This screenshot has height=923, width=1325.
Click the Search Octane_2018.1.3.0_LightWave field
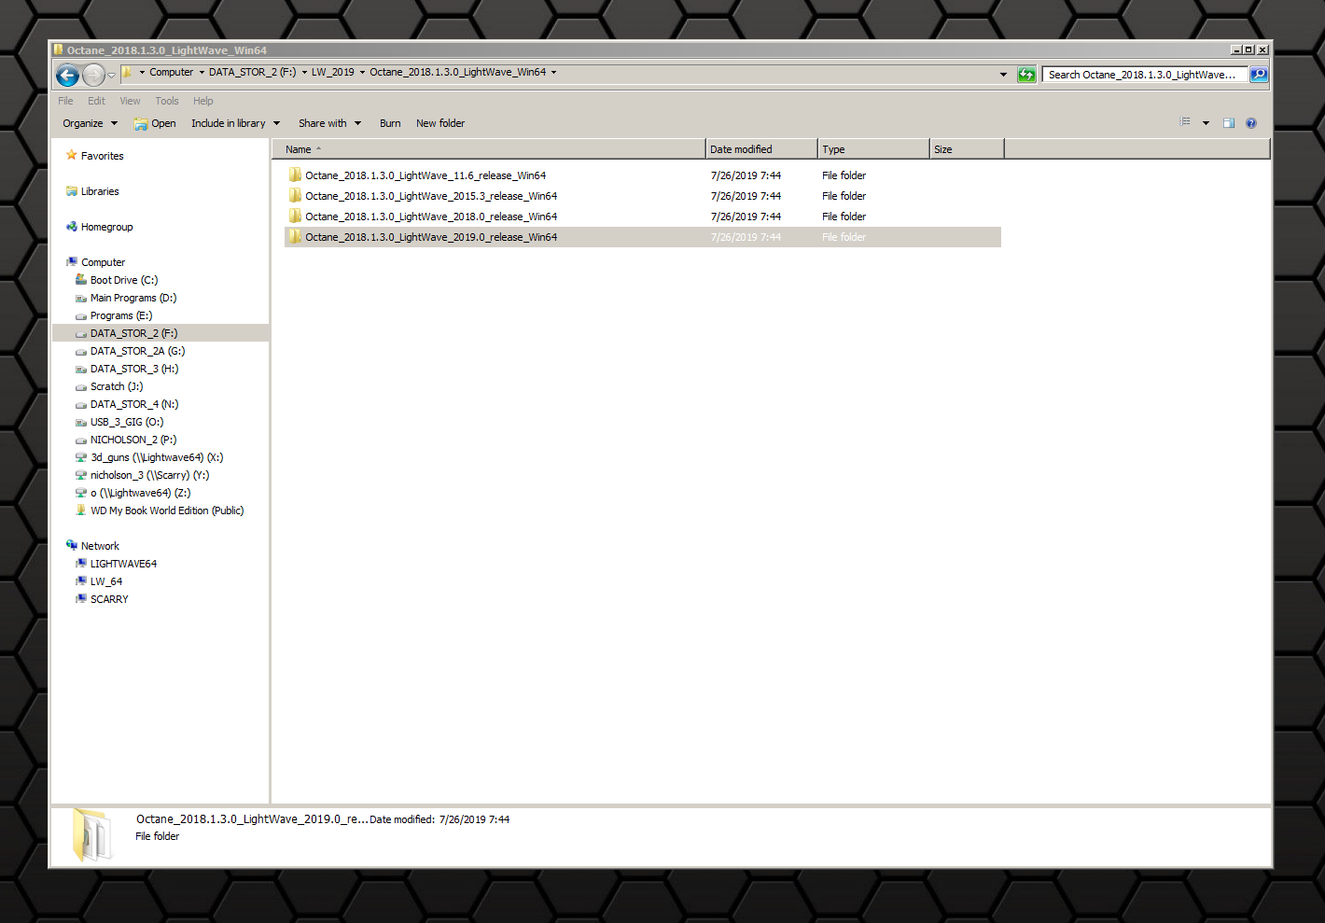point(1146,75)
